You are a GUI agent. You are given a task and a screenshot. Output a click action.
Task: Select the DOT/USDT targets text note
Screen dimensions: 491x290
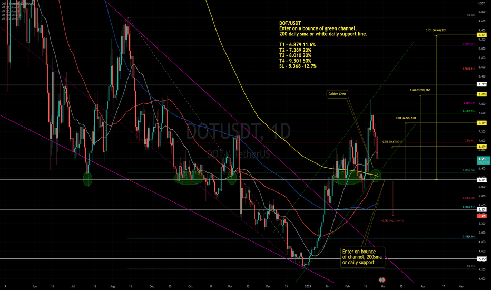point(323,44)
